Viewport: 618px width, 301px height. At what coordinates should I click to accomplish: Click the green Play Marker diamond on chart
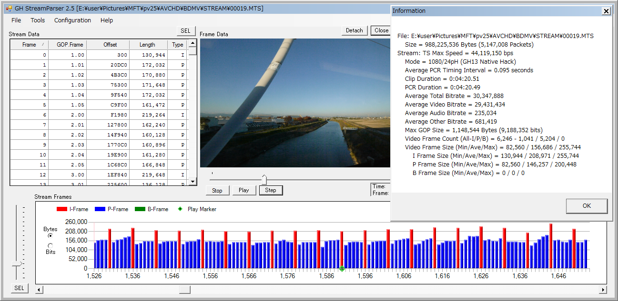(x=342, y=269)
